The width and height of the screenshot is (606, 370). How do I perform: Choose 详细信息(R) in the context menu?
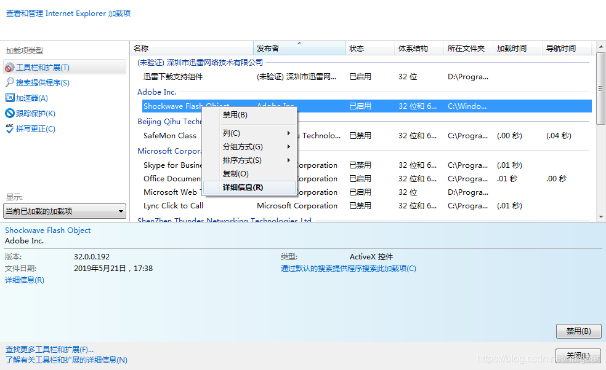coord(249,187)
